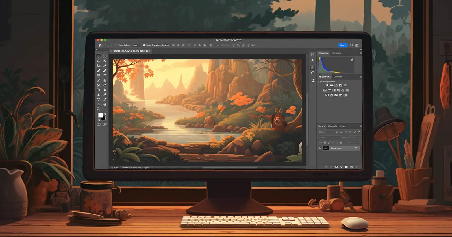The image size is (452, 237).
Task: Open the workspace switcher dropdown
Action: click(358, 45)
